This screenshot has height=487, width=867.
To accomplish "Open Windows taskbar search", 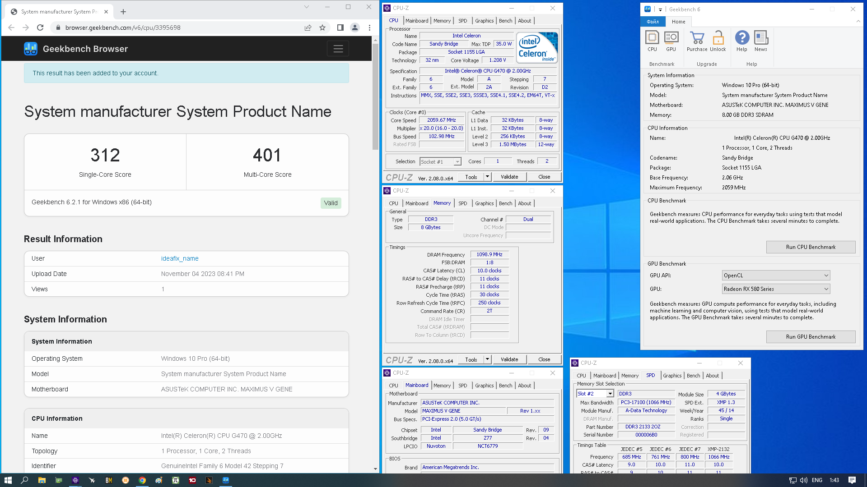I will tap(25, 480).
